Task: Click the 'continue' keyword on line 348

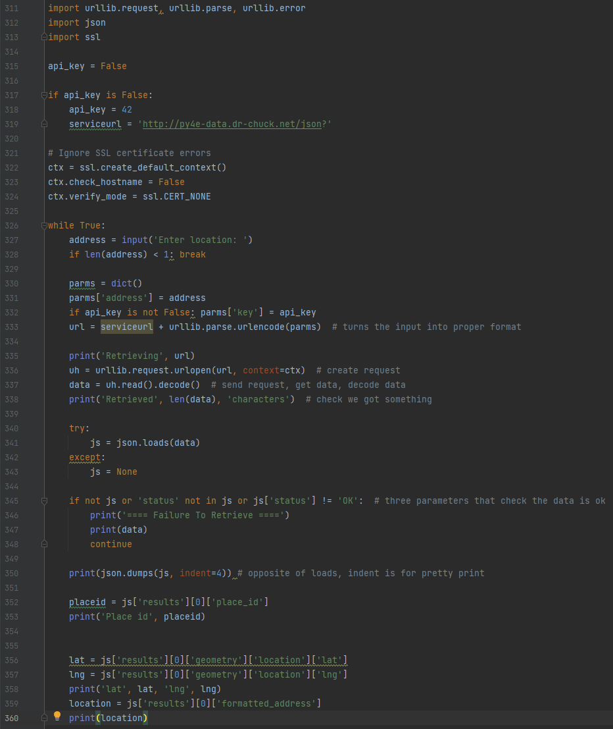Action: pyautogui.click(x=111, y=544)
